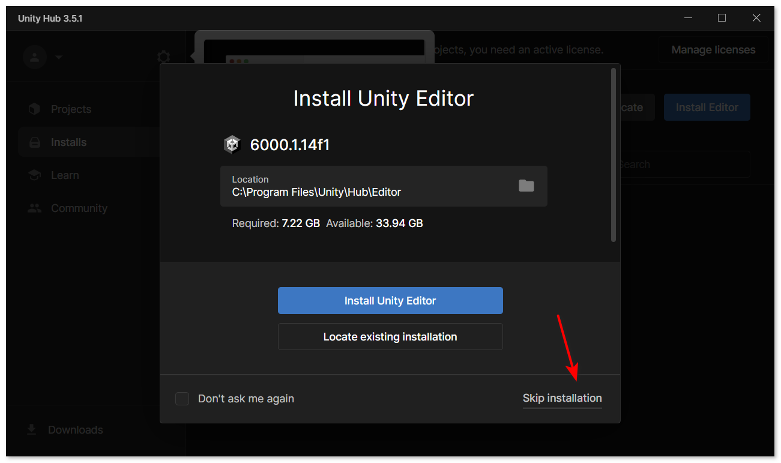
Task: Click the install Location path field
Action: 384,186
